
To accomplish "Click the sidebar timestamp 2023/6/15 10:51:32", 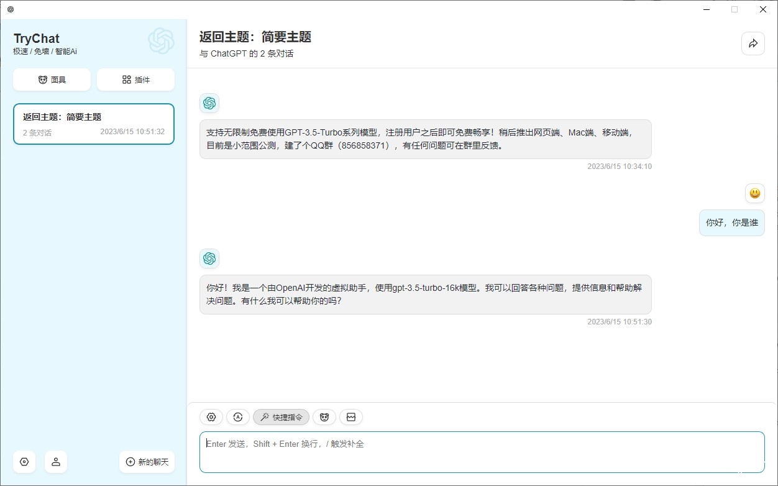I will [132, 132].
